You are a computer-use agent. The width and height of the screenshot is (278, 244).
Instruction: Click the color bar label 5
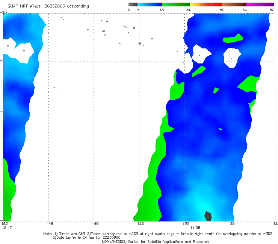138,10
